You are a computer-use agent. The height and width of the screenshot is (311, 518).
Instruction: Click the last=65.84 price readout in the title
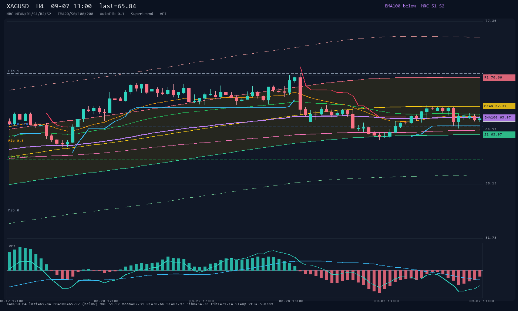[x=118, y=6]
